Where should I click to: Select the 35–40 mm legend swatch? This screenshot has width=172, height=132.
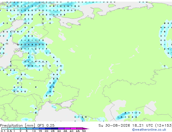coord(67,128)
